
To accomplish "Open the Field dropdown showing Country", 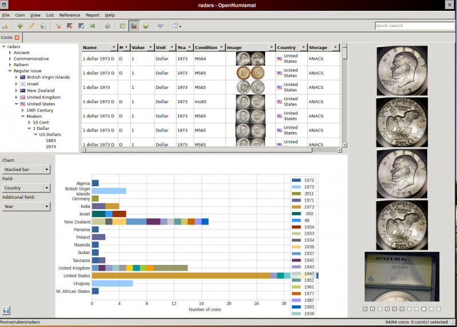I will click(26, 188).
